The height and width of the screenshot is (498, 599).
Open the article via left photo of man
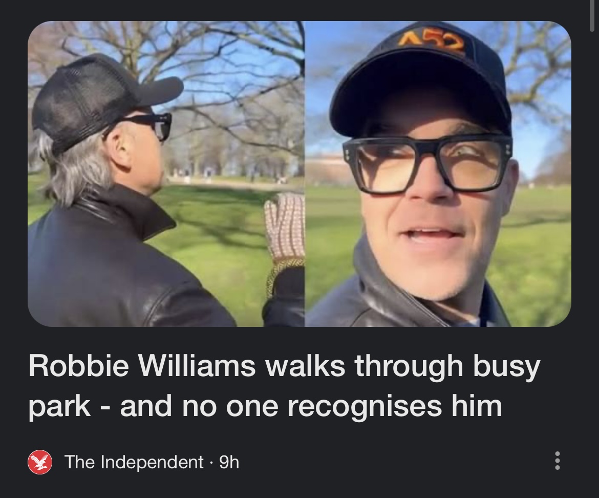pyautogui.click(x=166, y=174)
